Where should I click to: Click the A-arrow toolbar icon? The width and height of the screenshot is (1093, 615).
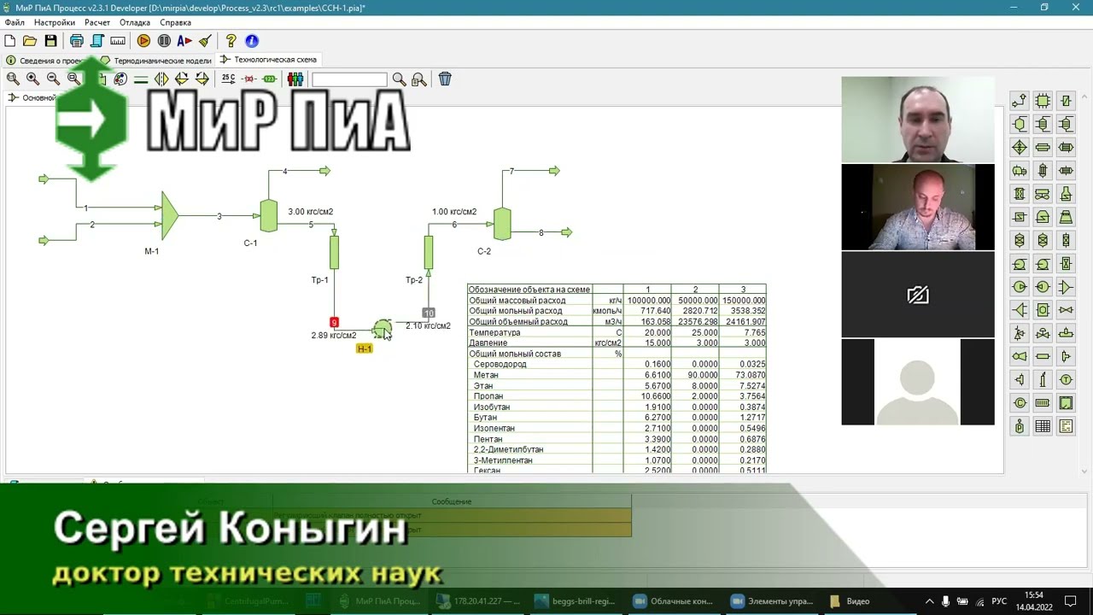pyautogui.click(x=184, y=41)
